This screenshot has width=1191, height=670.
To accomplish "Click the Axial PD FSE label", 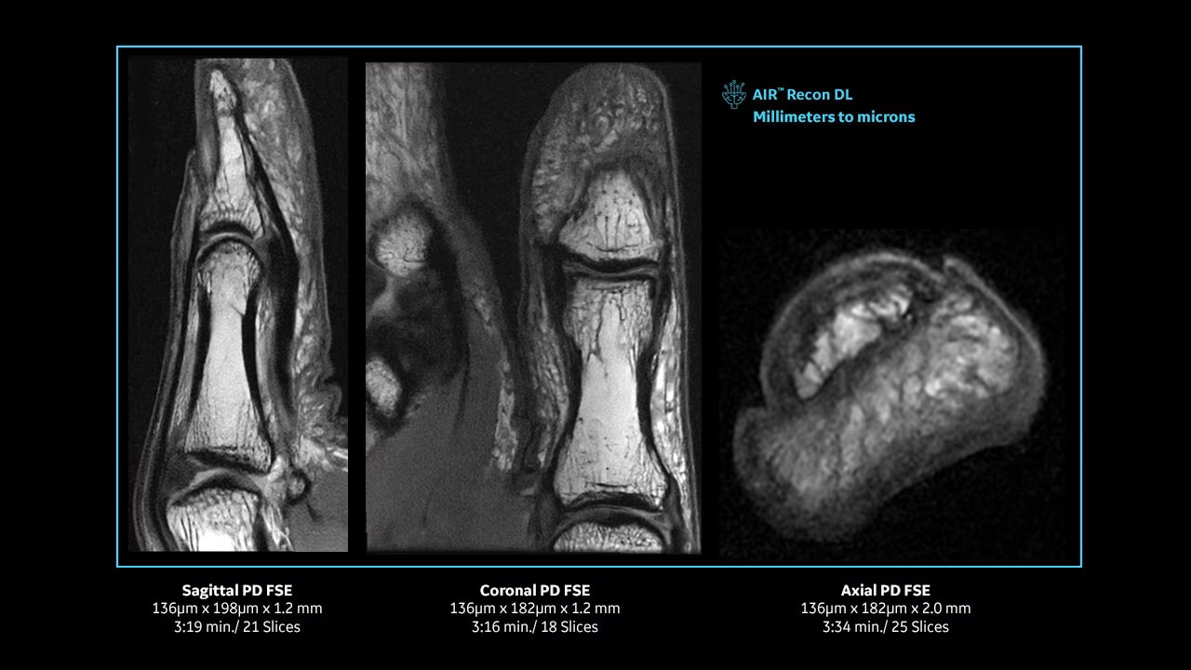I will tap(885, 590).
